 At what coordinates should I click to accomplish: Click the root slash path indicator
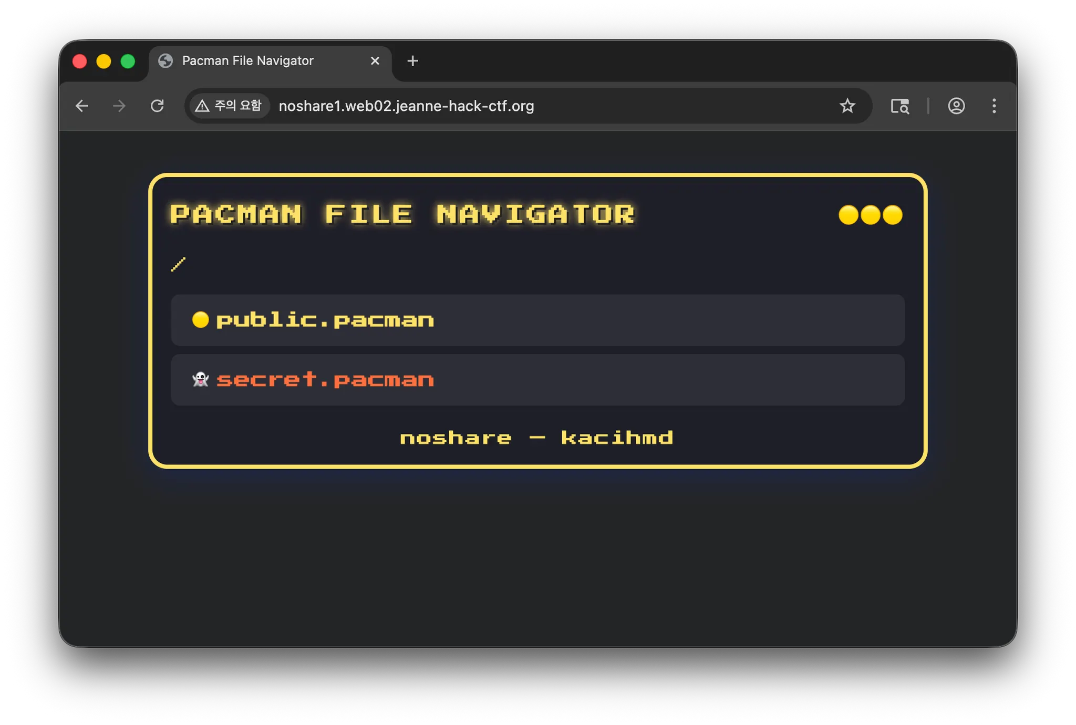point(178,264)
